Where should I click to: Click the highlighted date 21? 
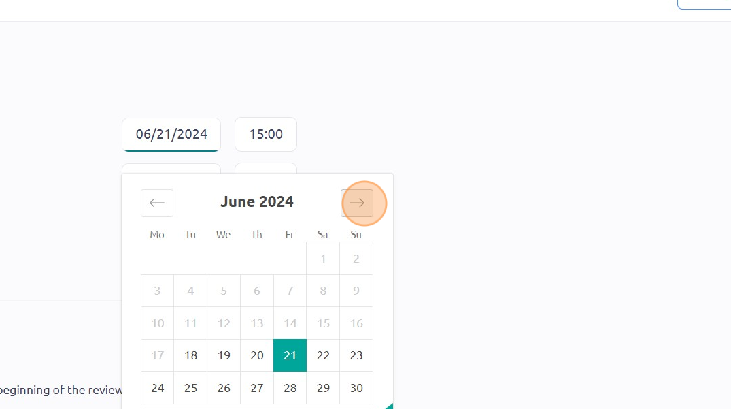(x=290, y=355)
